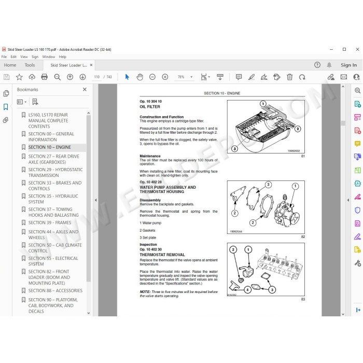Image resolution: width=363 pixels, height=363 pixels.
Task: Switch to the Tools tab
Action: (30, 65)
